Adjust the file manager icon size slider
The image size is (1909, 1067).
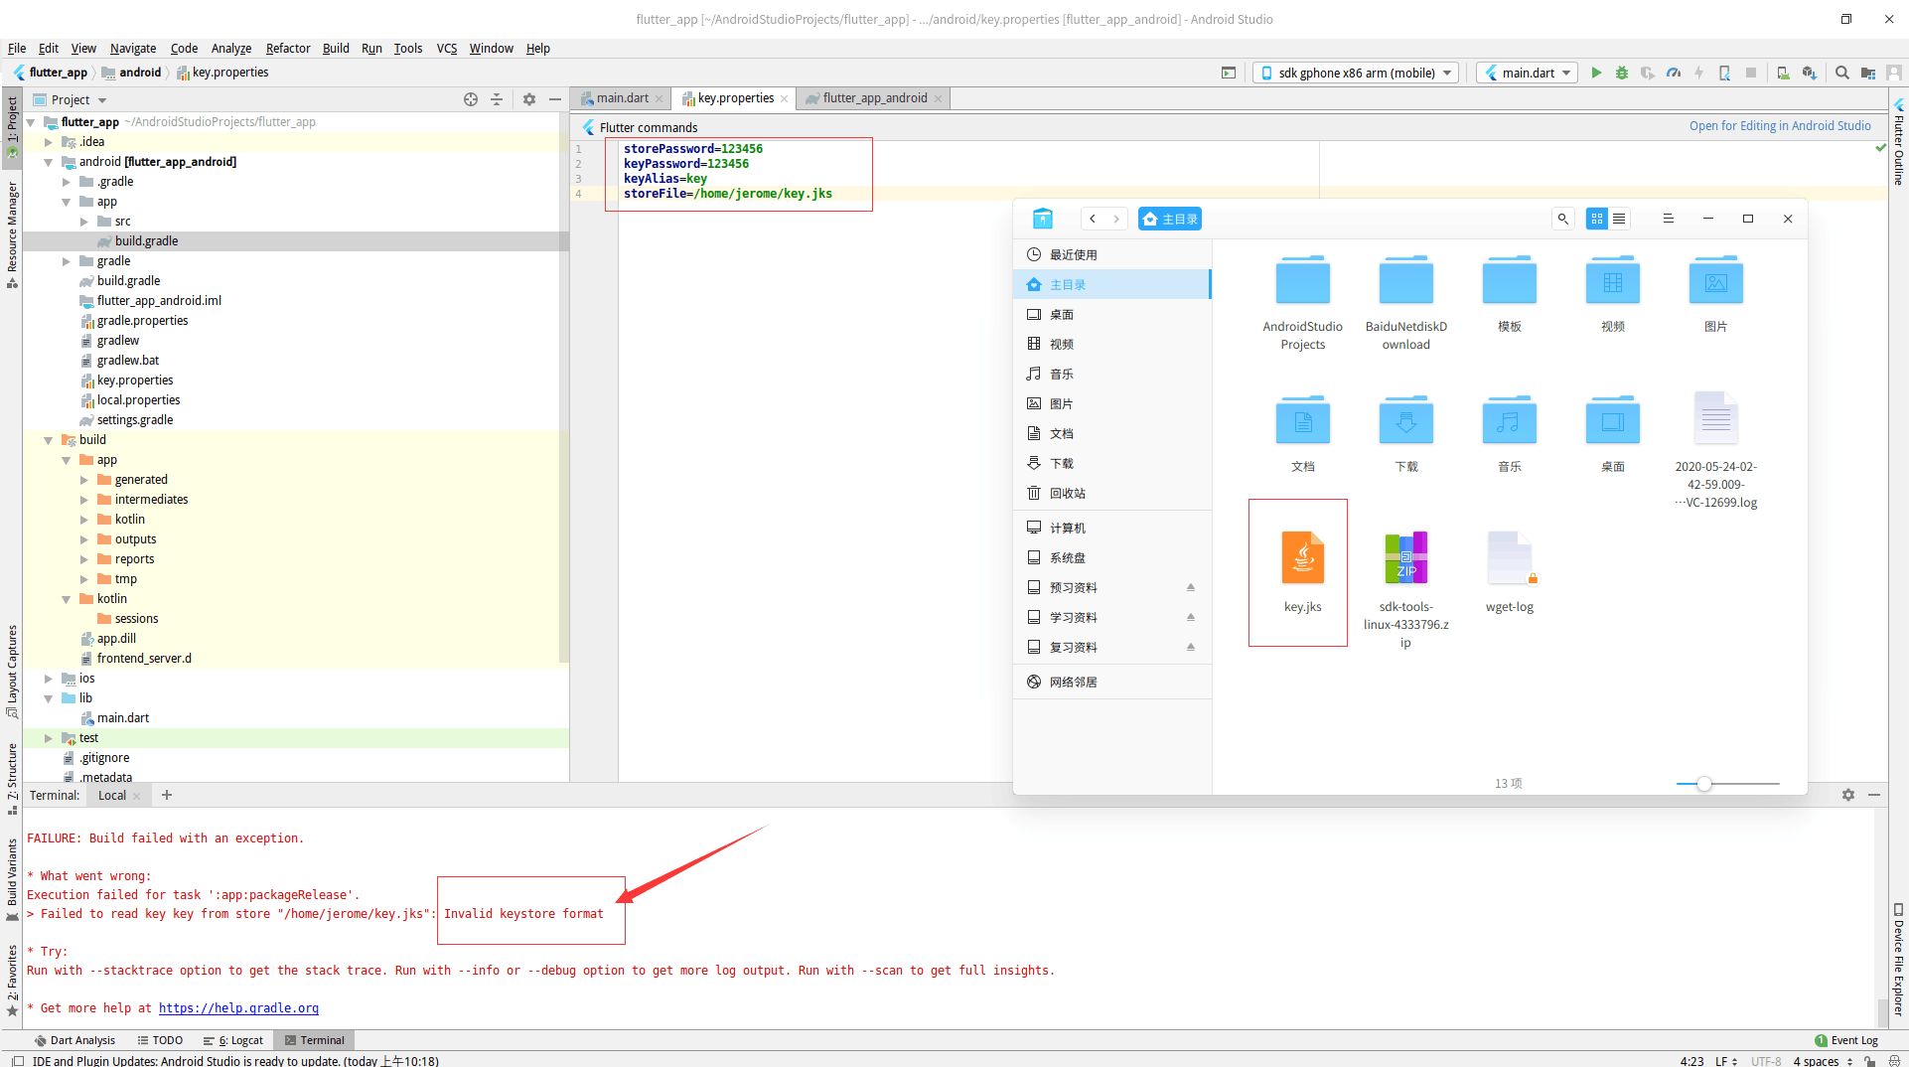point(1704,784)
